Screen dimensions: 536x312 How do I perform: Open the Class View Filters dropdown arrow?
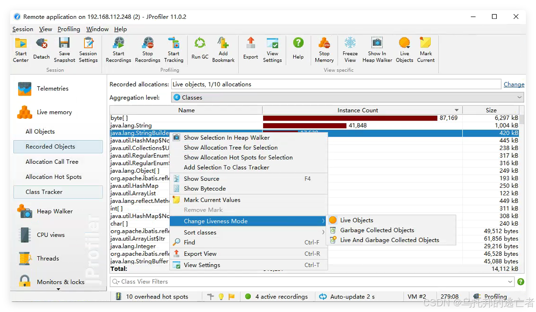510,282
